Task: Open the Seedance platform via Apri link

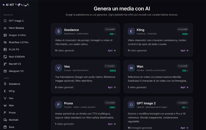Action: 112,51
